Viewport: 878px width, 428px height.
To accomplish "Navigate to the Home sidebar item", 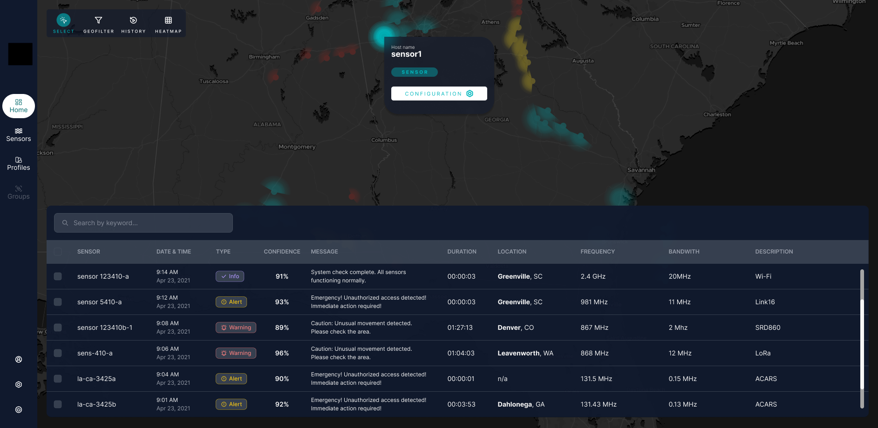I will point(19,106).
